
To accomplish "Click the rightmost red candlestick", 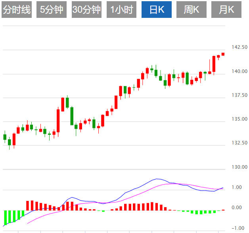I will click(223, 54).
